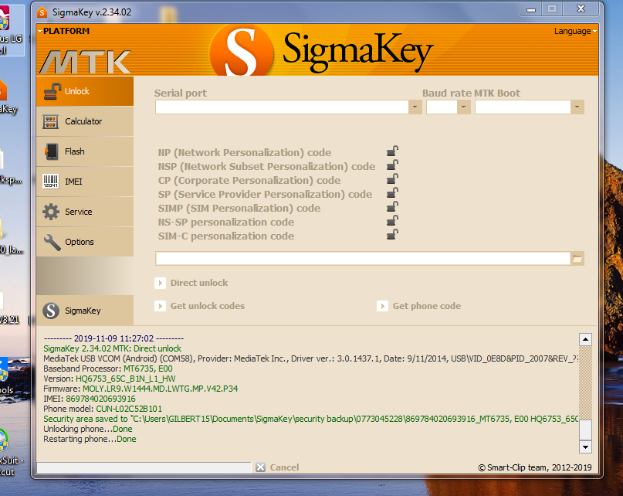Screen dimensions: 623x496
Task: Expand the Serial port dropdown
Action: tap(415, 107)
